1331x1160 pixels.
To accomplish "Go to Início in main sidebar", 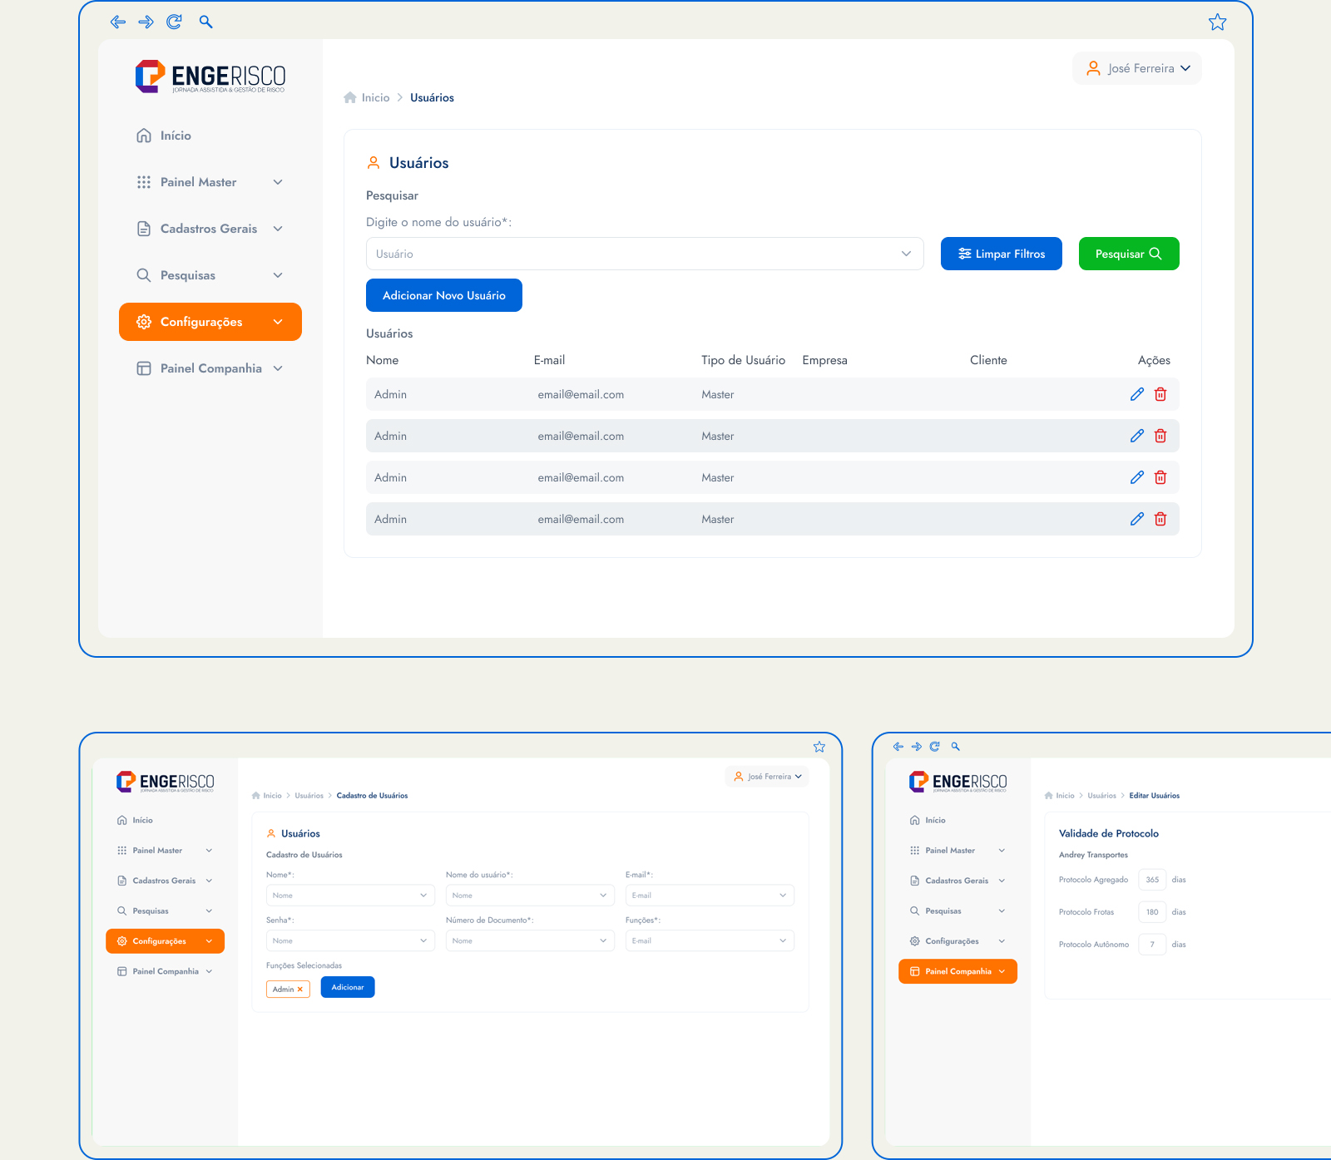I will click(x=176, y=136).
